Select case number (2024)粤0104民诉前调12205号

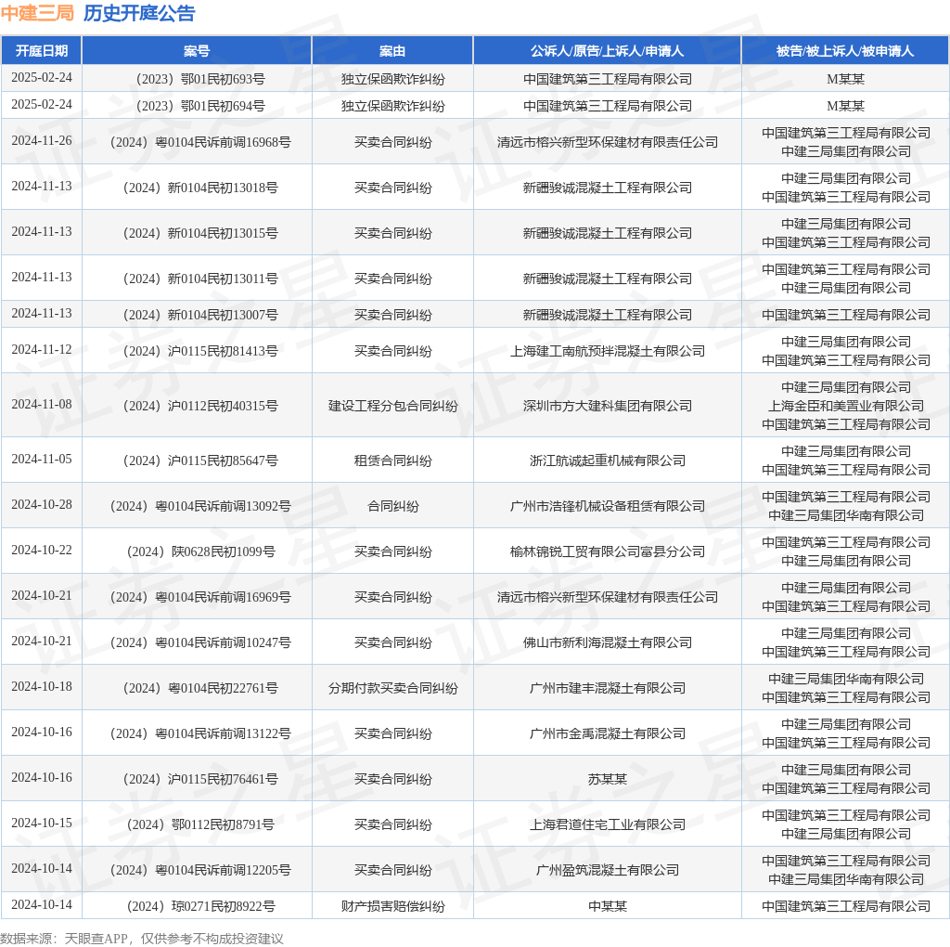coord(200,869)
